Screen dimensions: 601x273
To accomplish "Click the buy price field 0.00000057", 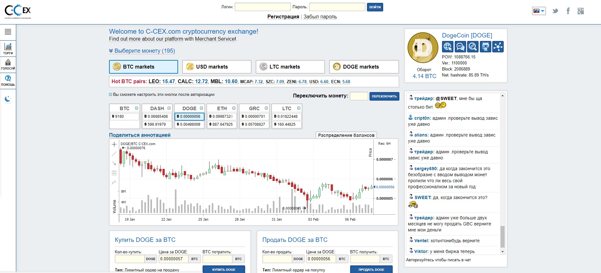I will point(174,259).
